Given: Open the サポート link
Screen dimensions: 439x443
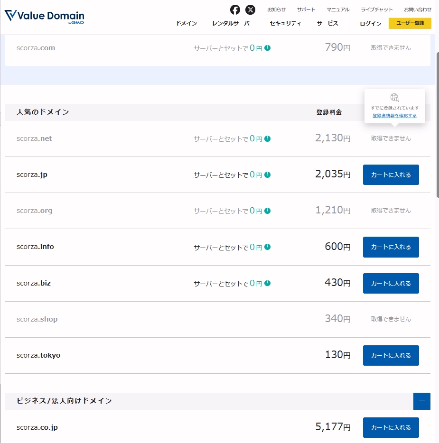Looking at the screenshot, I should [x=306, y=9].
